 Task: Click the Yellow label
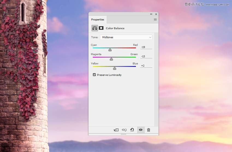tap(94, 63)
